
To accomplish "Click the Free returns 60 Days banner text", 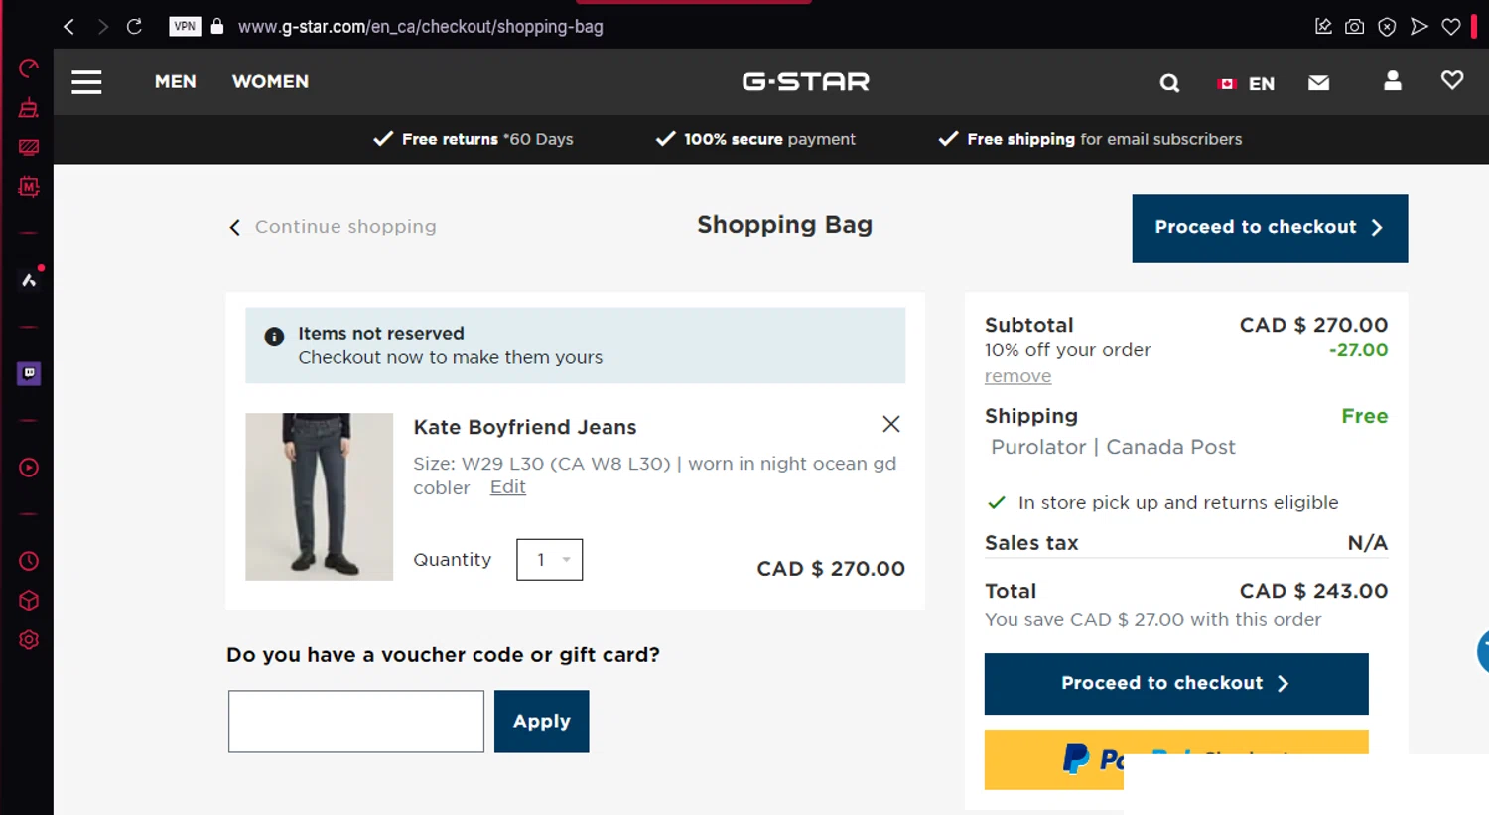I will click(487, 139).
